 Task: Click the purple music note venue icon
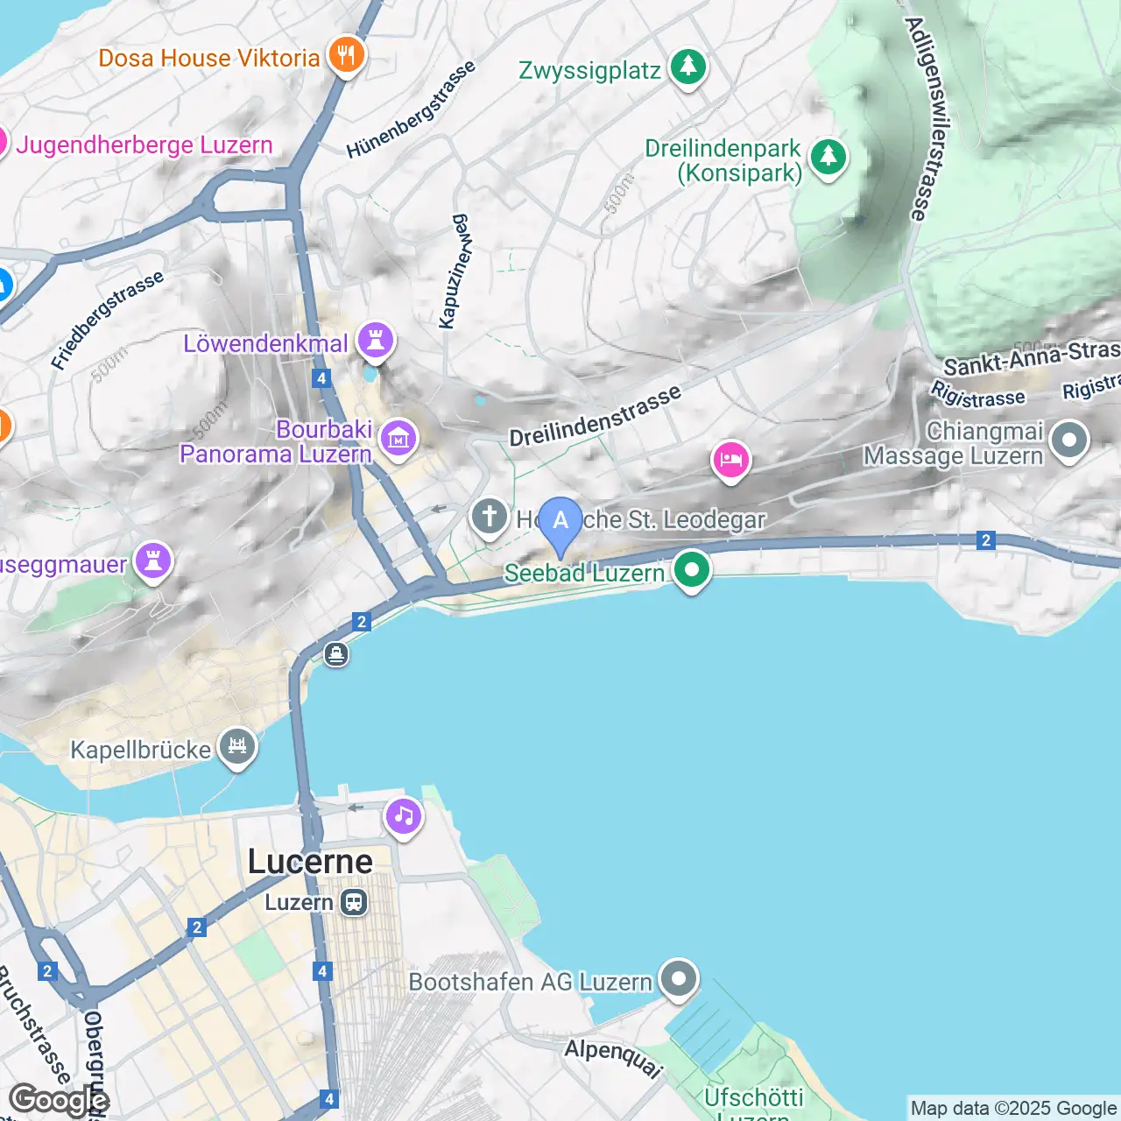click(x=404, y=817)
